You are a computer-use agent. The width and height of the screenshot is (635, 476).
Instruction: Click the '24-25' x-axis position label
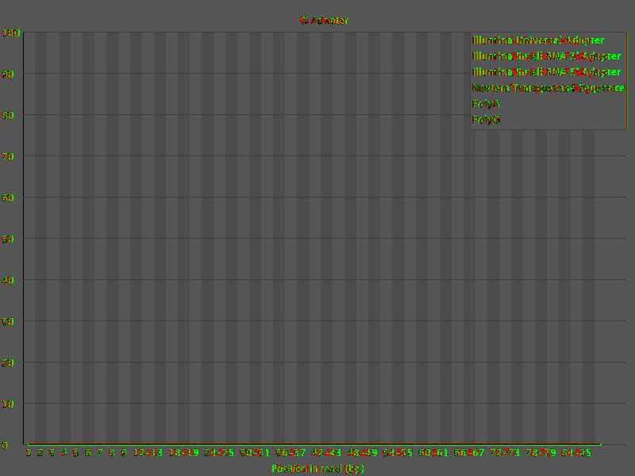[219, 452]
